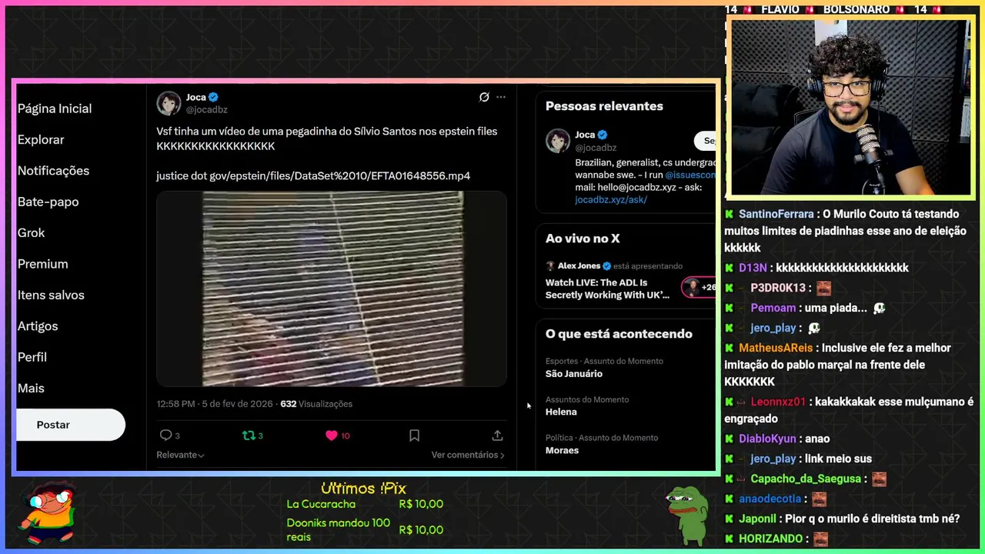Open Alex Jones live broadcast title
This screenshot has height=554, width=985.
[x=608, y=289]
